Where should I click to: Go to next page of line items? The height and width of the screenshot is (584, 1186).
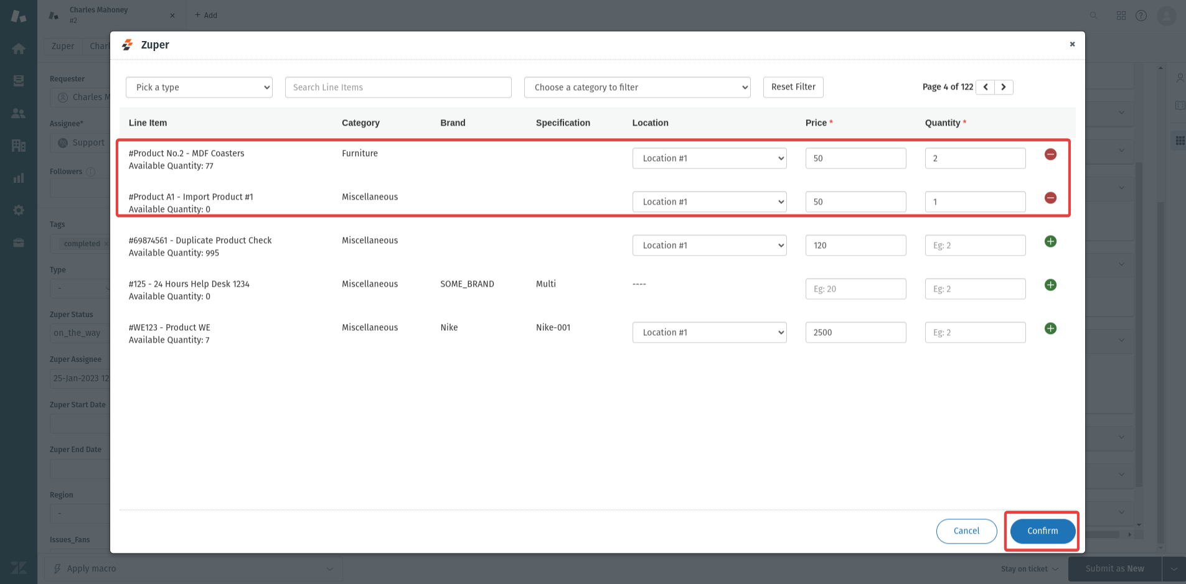tap(1004, 87)
